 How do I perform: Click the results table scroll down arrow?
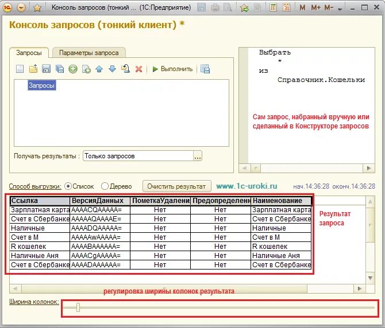coord(370,278)
